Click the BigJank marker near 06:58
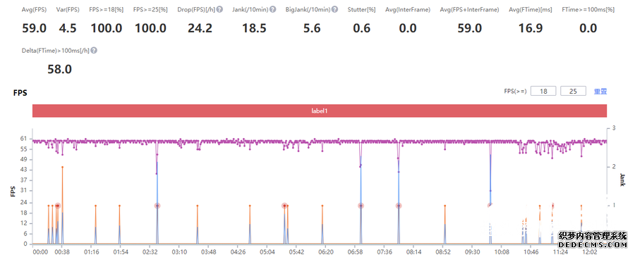This screenshot has width=635, height=255. pos(361,206)
